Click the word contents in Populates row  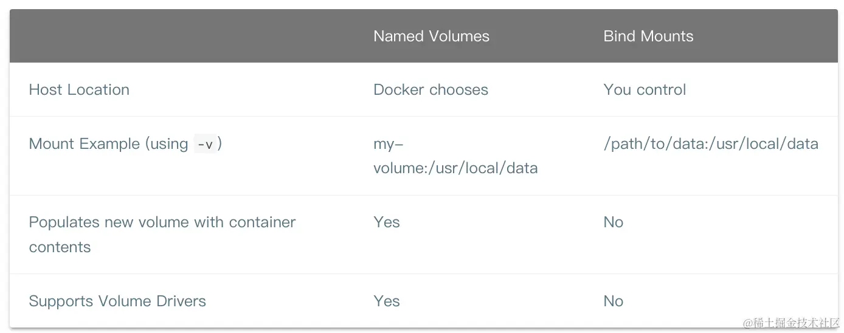[x=60, y=247]
